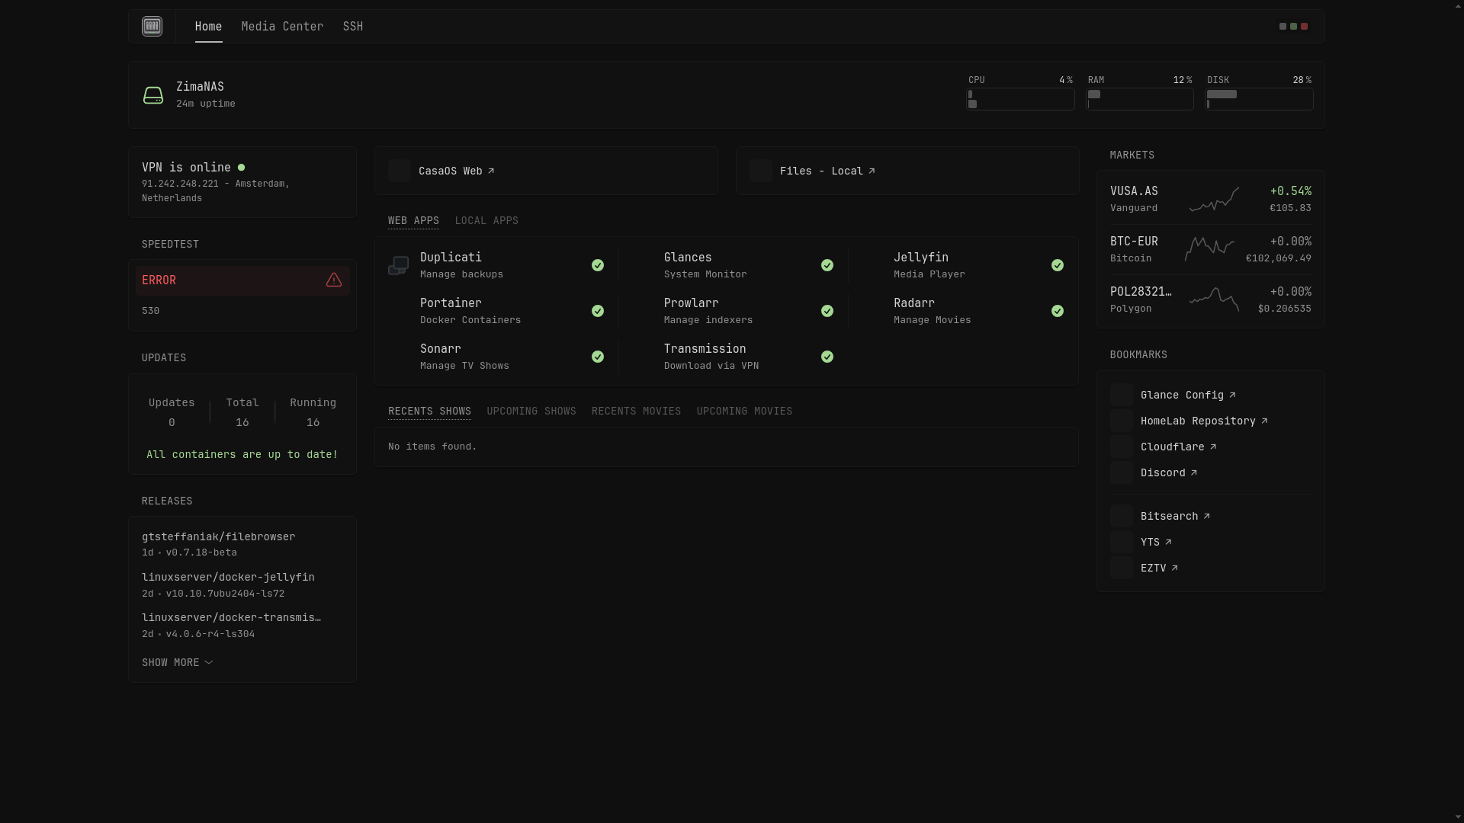Image resolution: width=1464 pixels, height=823 pixels.
Task: Open the CasaOS Web link
Action: tap(456, 171)
